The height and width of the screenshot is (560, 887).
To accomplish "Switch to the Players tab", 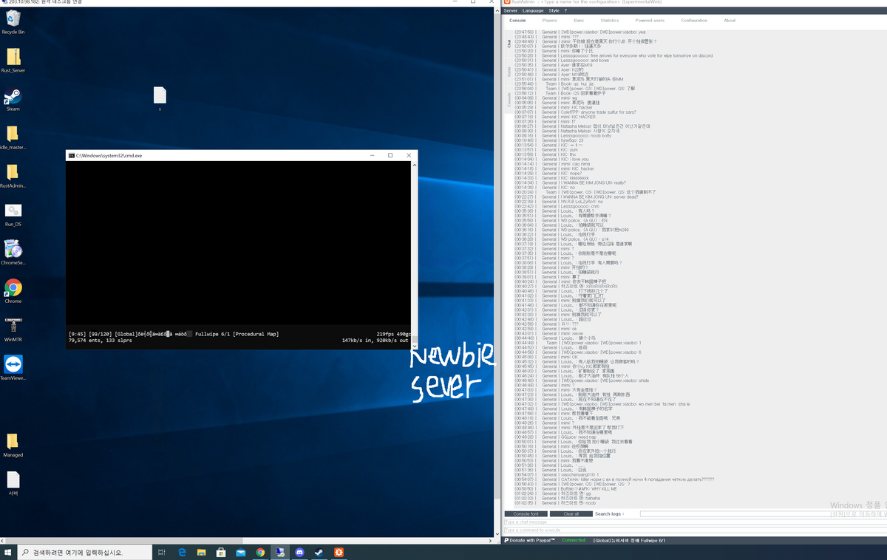I will pyautogui.click(x=549, y=21).
